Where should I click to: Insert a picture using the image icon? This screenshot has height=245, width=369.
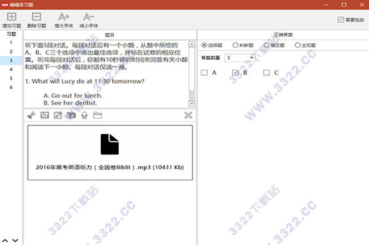pos(44,115)
